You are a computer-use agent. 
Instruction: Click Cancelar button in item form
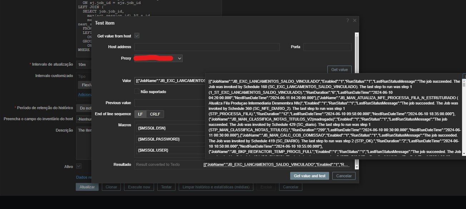291,187
